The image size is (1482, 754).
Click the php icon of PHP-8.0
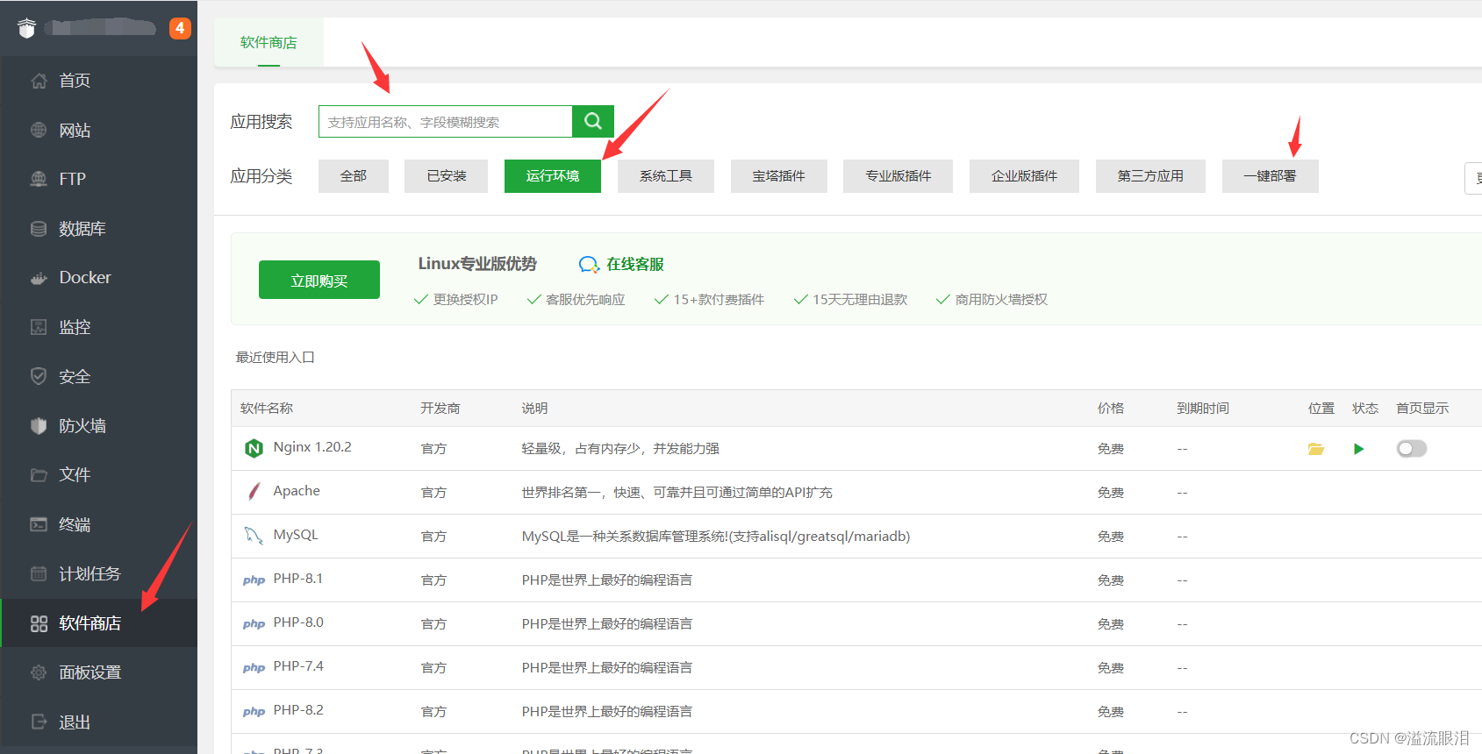click(254, 623)
